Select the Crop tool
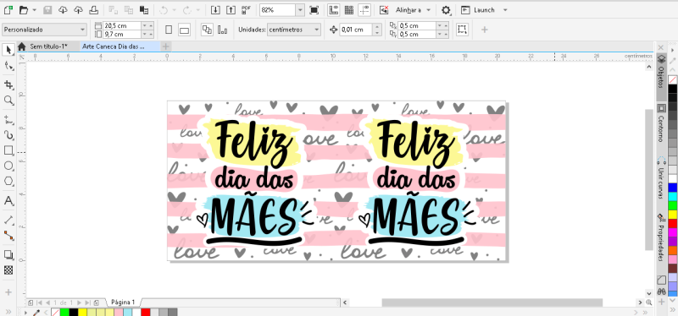 click(x=8, y=84)
